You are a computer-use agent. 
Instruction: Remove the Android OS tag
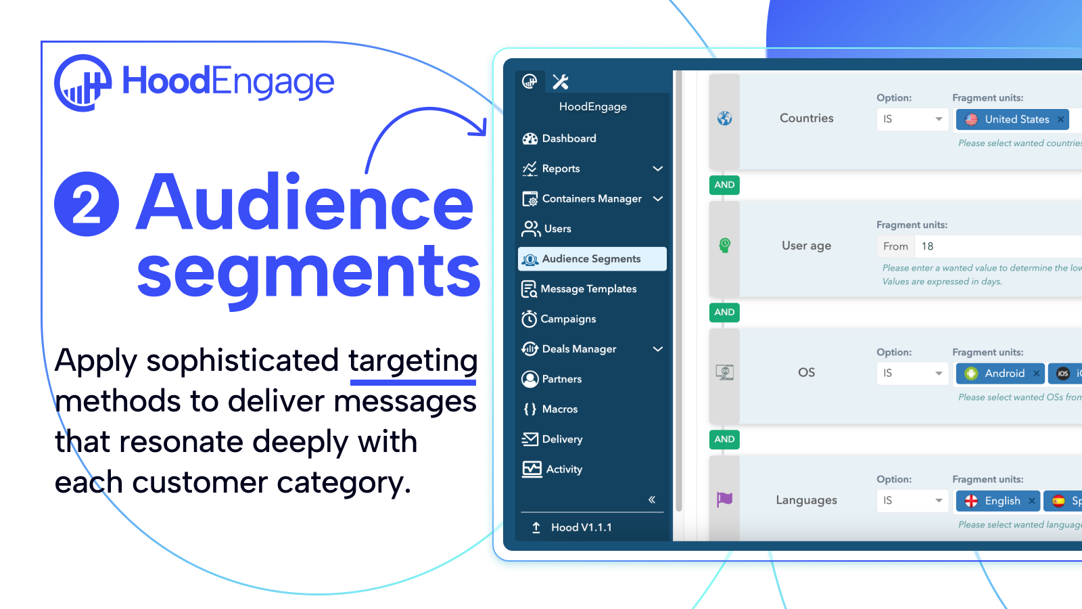click(x=1036, y=373)
